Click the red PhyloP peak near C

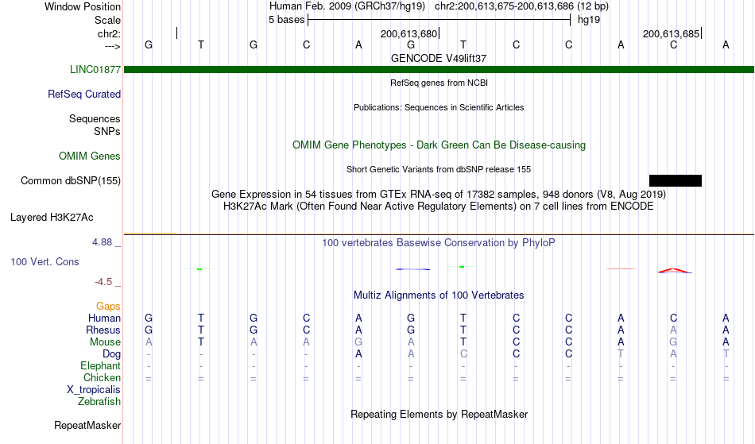(674, 271)
